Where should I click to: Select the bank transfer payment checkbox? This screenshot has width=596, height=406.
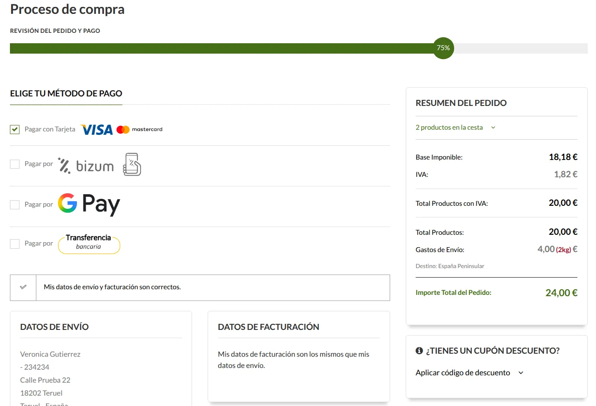point(15,244)
